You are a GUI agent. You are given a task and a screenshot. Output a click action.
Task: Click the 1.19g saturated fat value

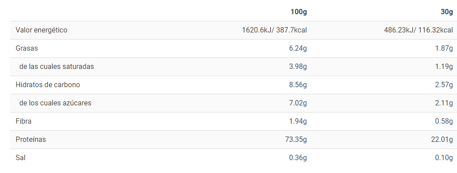(x=444, y=67)
